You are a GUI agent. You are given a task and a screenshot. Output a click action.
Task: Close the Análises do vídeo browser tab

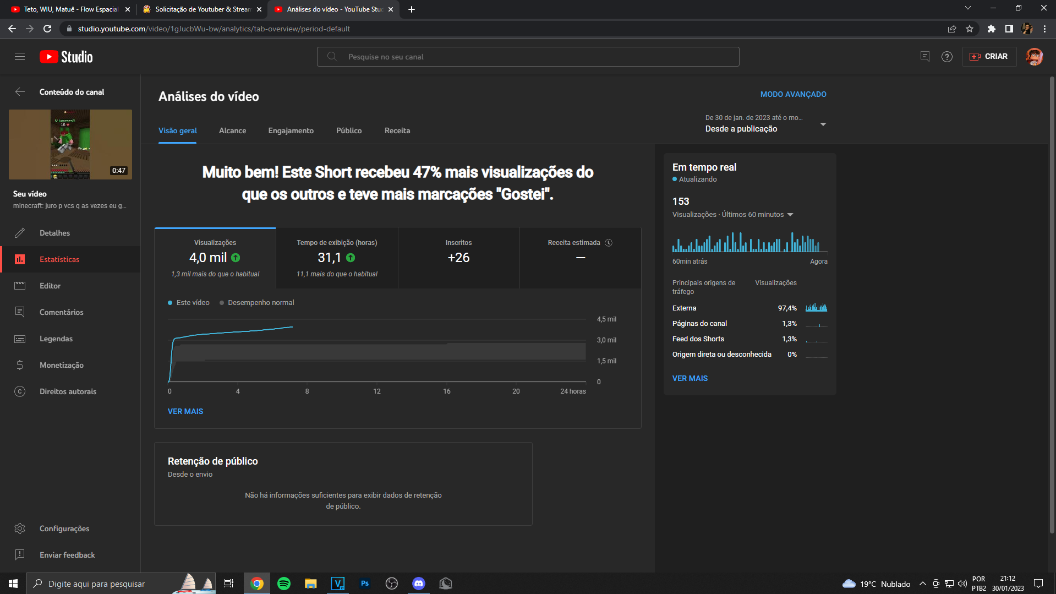[x=391, y=9]
